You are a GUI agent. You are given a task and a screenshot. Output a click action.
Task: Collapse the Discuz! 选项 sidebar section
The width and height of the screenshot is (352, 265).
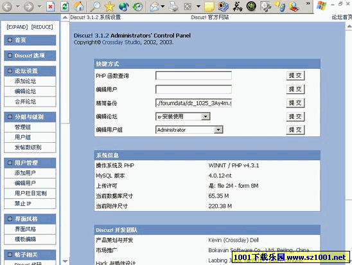(x=10, y=55)
